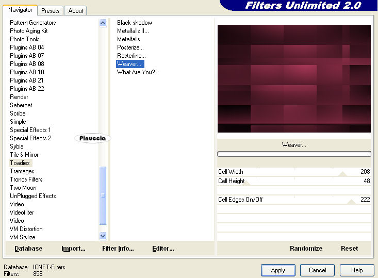The image size is (378, 278).
Task: Select VM Distortion category
Action: click(26, 229)
